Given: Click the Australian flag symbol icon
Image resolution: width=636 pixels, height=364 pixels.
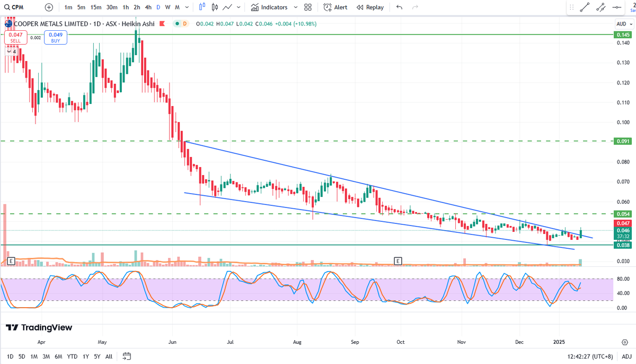Looking at the screenshot, I should (x=8, y=23).
